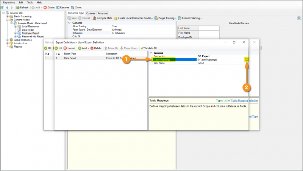Select Reports in the tree
303x171 pixels.
(18, 47)
